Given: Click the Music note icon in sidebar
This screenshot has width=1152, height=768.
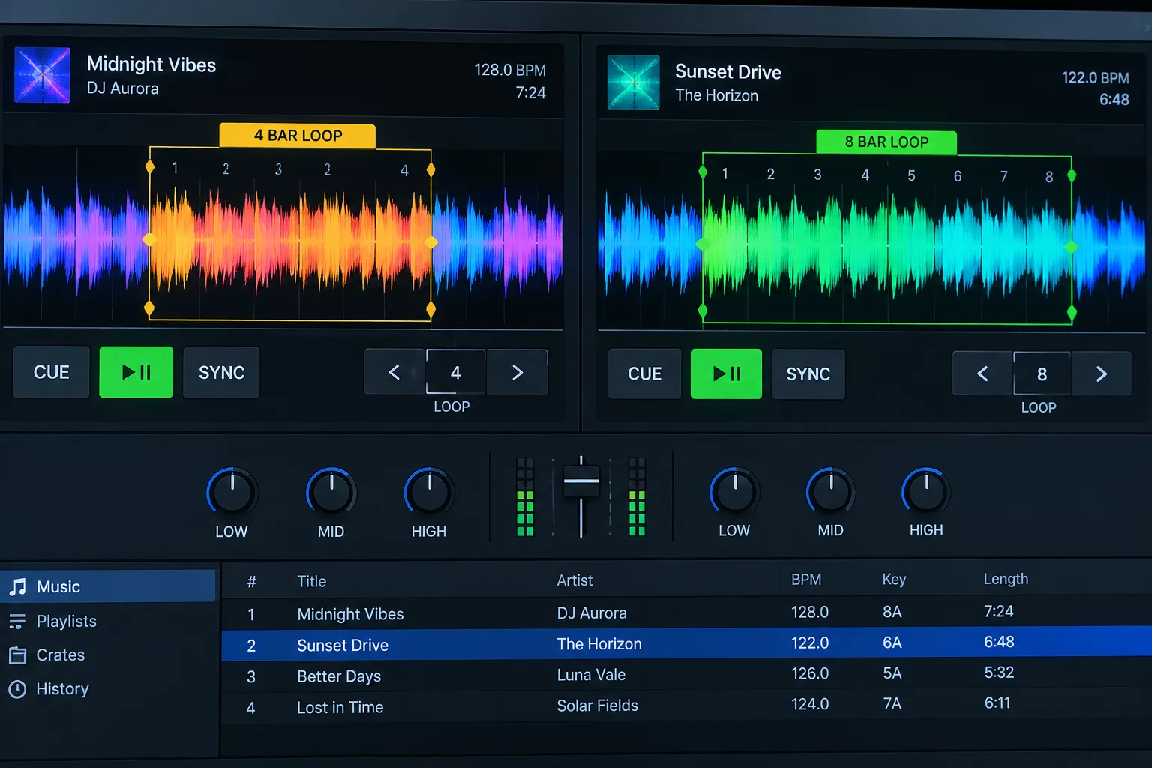Looking at the screenshot, I should pyautogui.click(x=18, y=586).
